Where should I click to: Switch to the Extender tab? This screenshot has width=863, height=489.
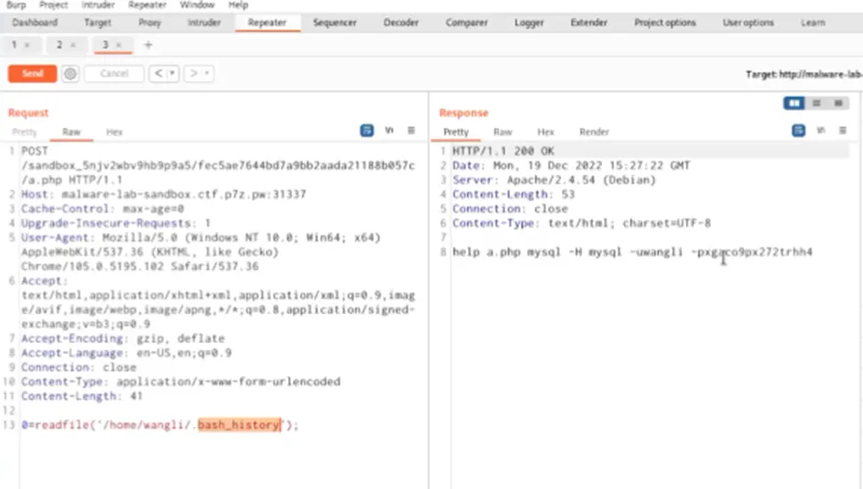[589, 23]
